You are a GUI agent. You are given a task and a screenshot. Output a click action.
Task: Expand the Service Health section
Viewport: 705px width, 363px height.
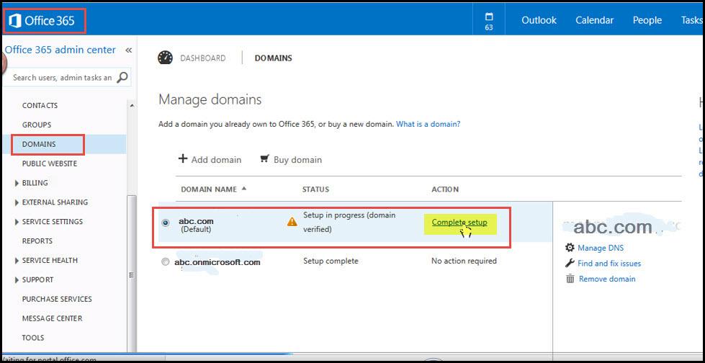point(17,260)
